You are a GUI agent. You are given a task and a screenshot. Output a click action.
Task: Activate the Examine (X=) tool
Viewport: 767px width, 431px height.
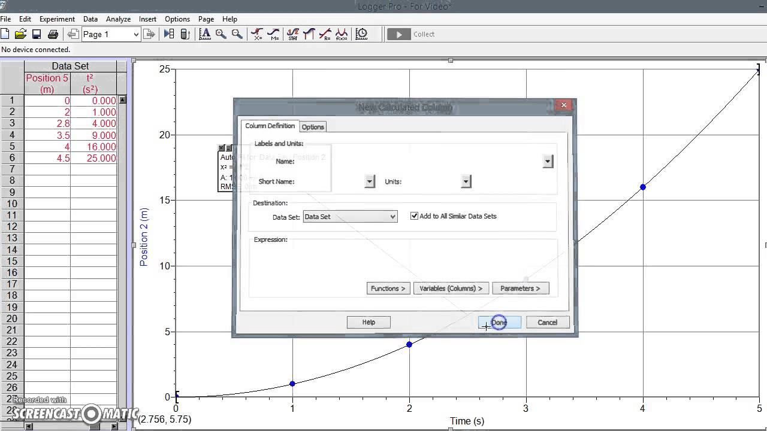[257, 34]
